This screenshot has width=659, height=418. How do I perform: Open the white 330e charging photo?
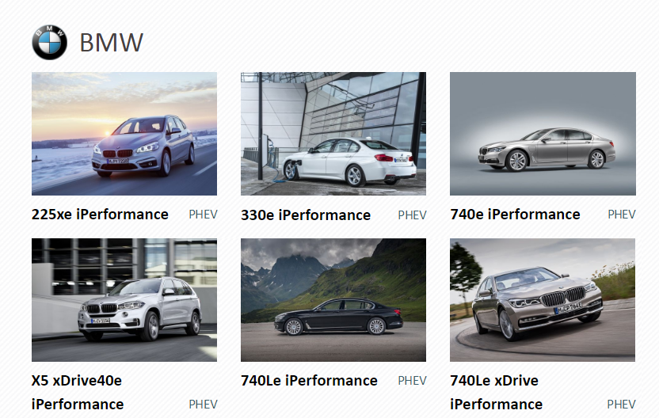(333, 134)
